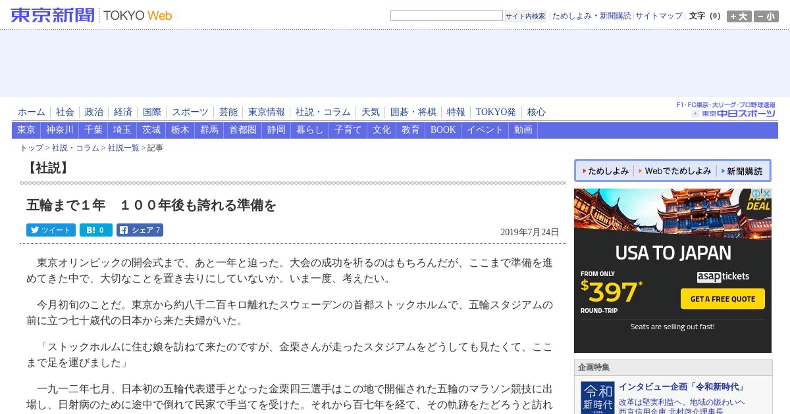This screenshot has height=414, width=790.
Task: Open the スポーツ section
Action: click(190, 112)
